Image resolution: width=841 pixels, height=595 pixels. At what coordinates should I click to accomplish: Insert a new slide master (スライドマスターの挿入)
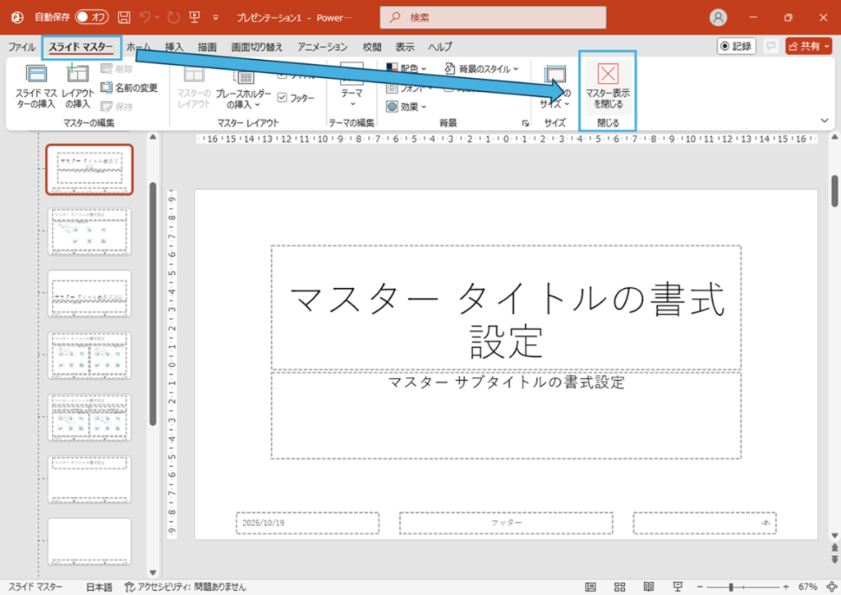tap(36, 86)
